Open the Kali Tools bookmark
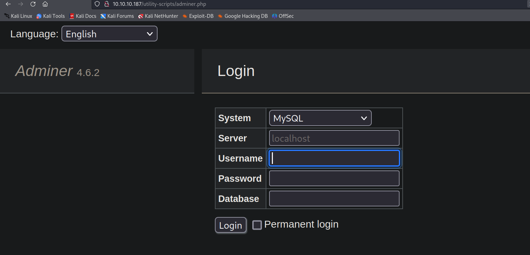 50,16
